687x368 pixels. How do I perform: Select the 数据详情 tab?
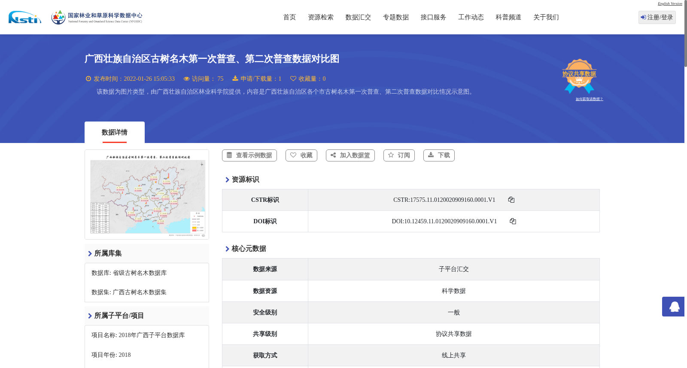pos(115,132)
